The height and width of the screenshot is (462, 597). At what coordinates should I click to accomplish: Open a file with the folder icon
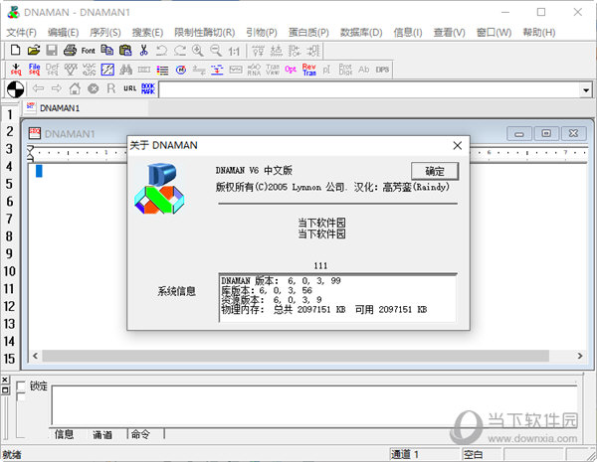[34, 51]
